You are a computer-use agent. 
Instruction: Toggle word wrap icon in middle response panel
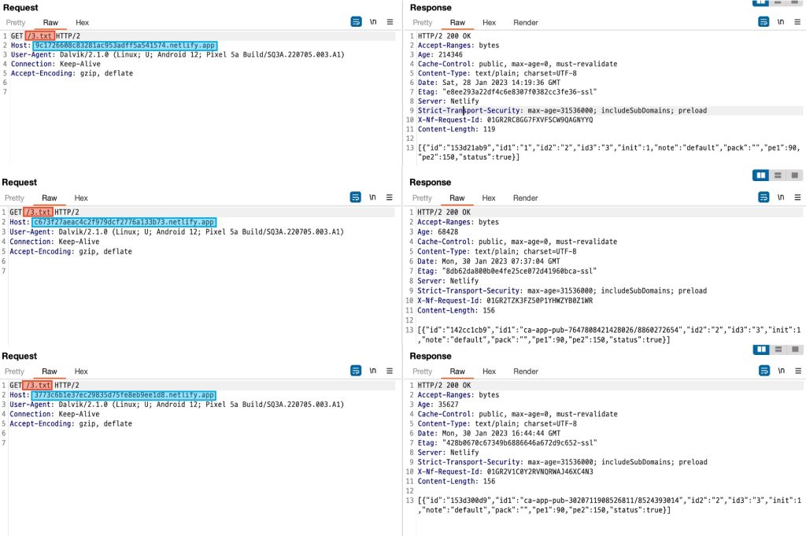point(763,198)
